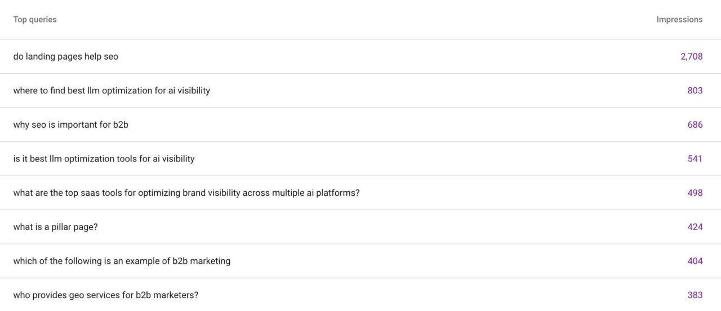This screenshot has height=311, width=721.
Task: Select the 404 impressions figure
Action: pyautogui.click(x=695, y=261)
